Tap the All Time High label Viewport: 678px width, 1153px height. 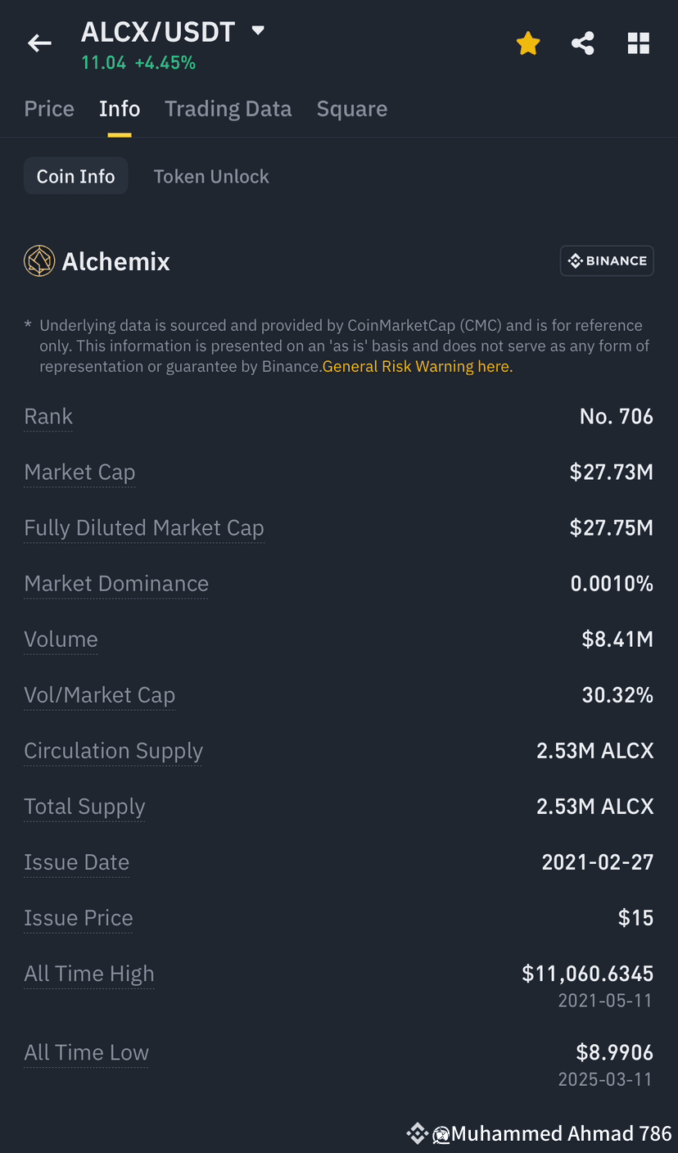click(x=89, y=974)
